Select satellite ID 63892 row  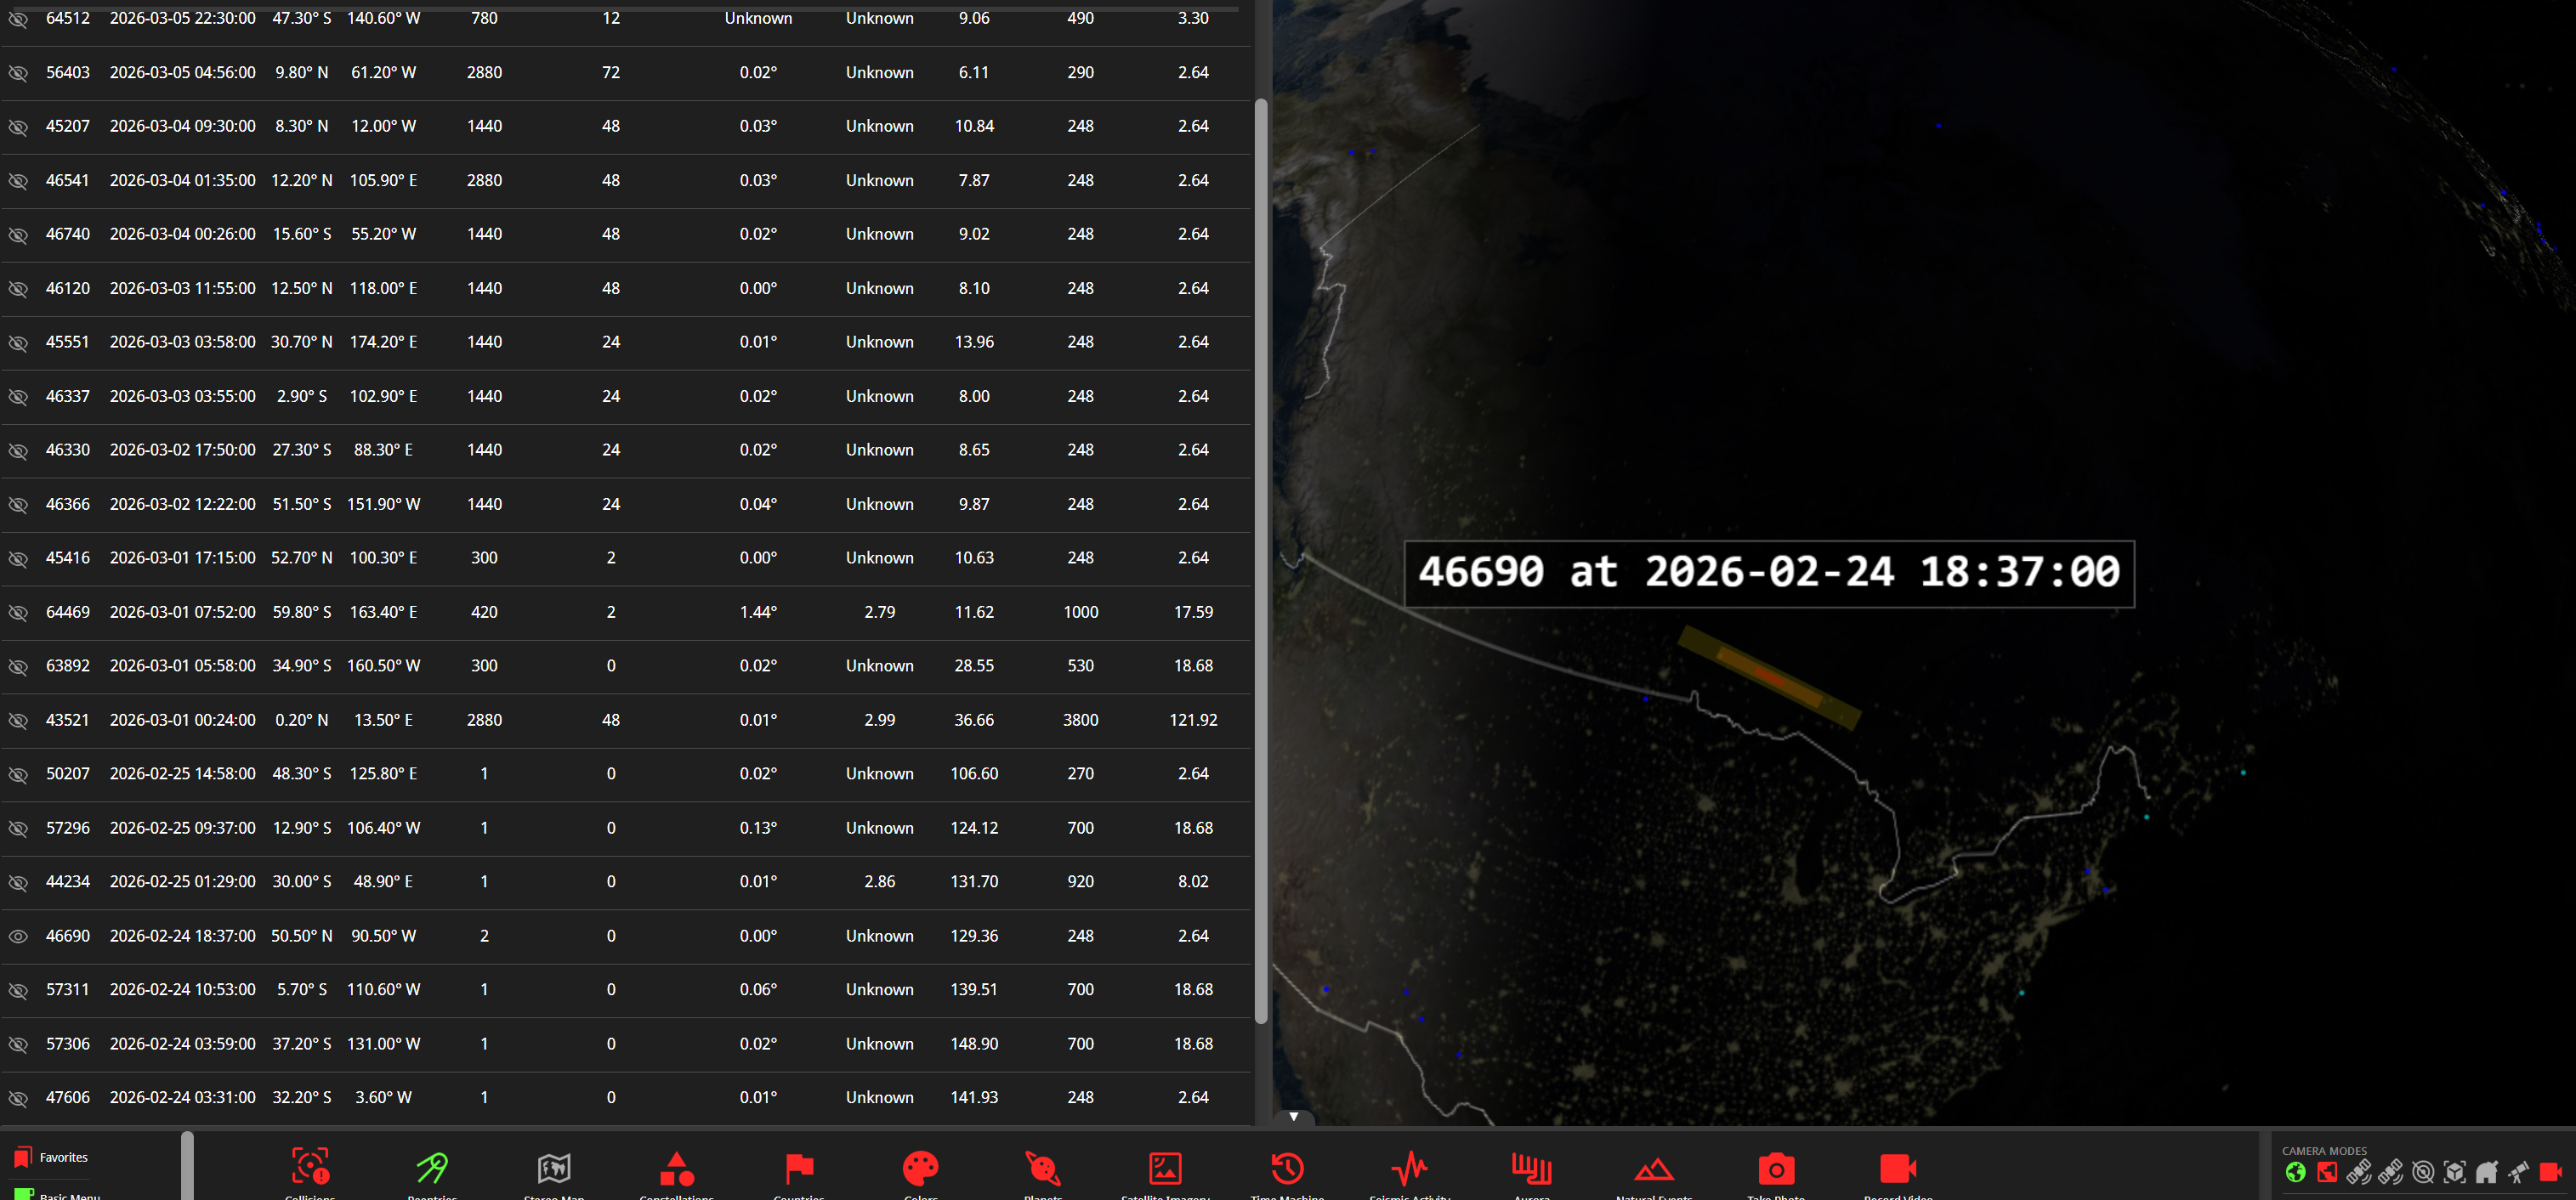(x=68, y=666)
